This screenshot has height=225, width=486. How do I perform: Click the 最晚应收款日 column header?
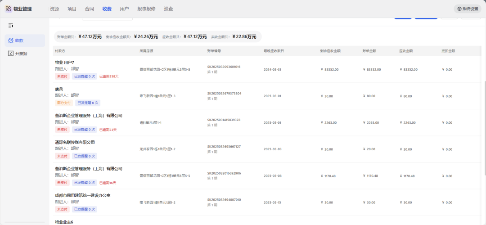click(274, 51)
